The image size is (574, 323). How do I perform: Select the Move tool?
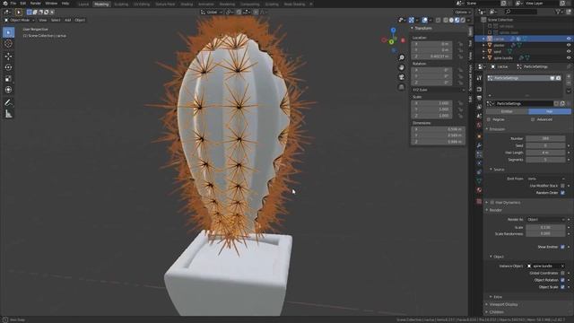[x=8, y=56]
